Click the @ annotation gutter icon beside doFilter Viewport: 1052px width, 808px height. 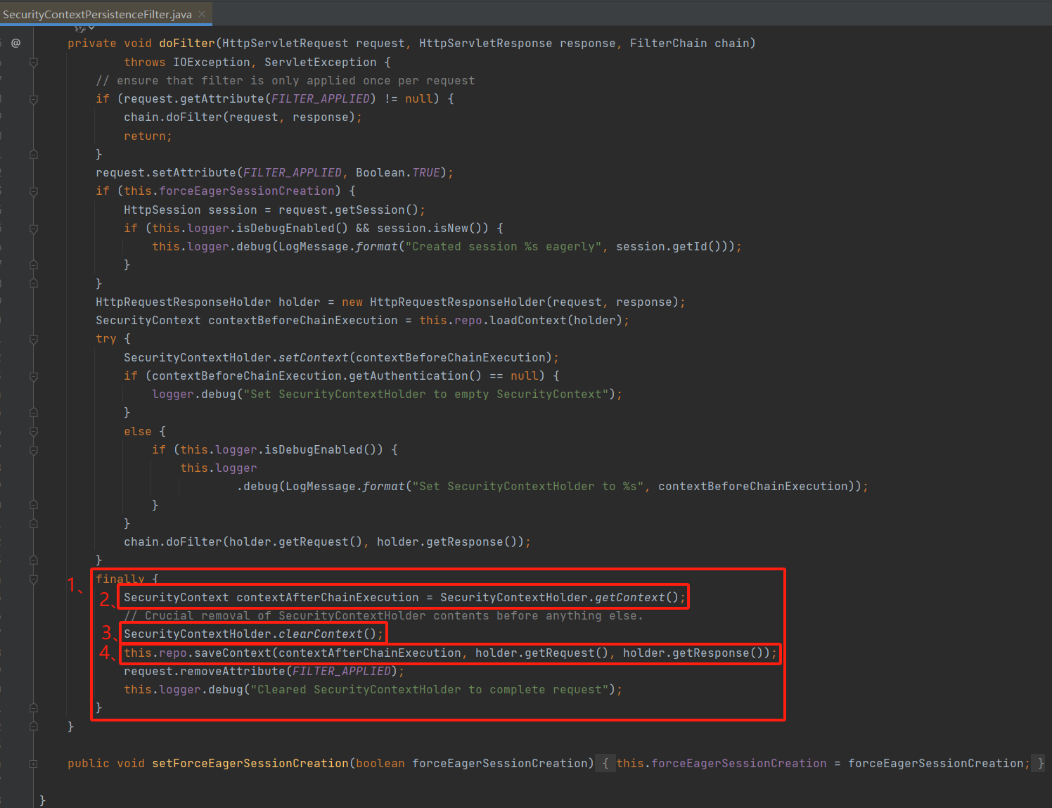(15, 43)
